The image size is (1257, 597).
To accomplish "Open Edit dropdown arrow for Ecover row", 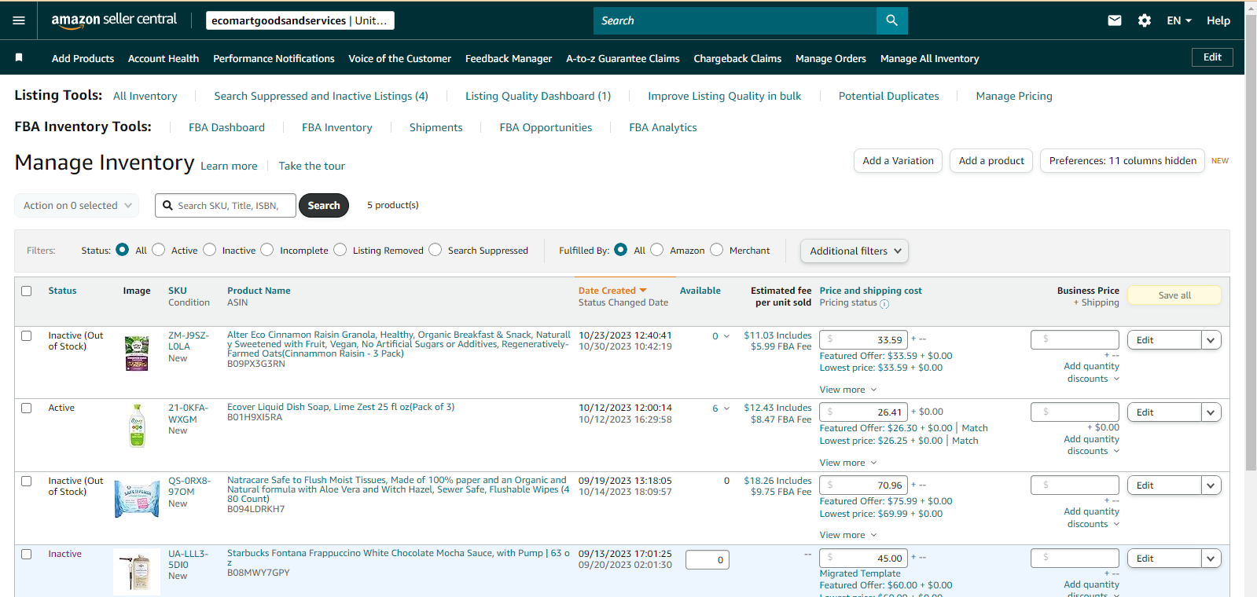I will point(1211,412).
